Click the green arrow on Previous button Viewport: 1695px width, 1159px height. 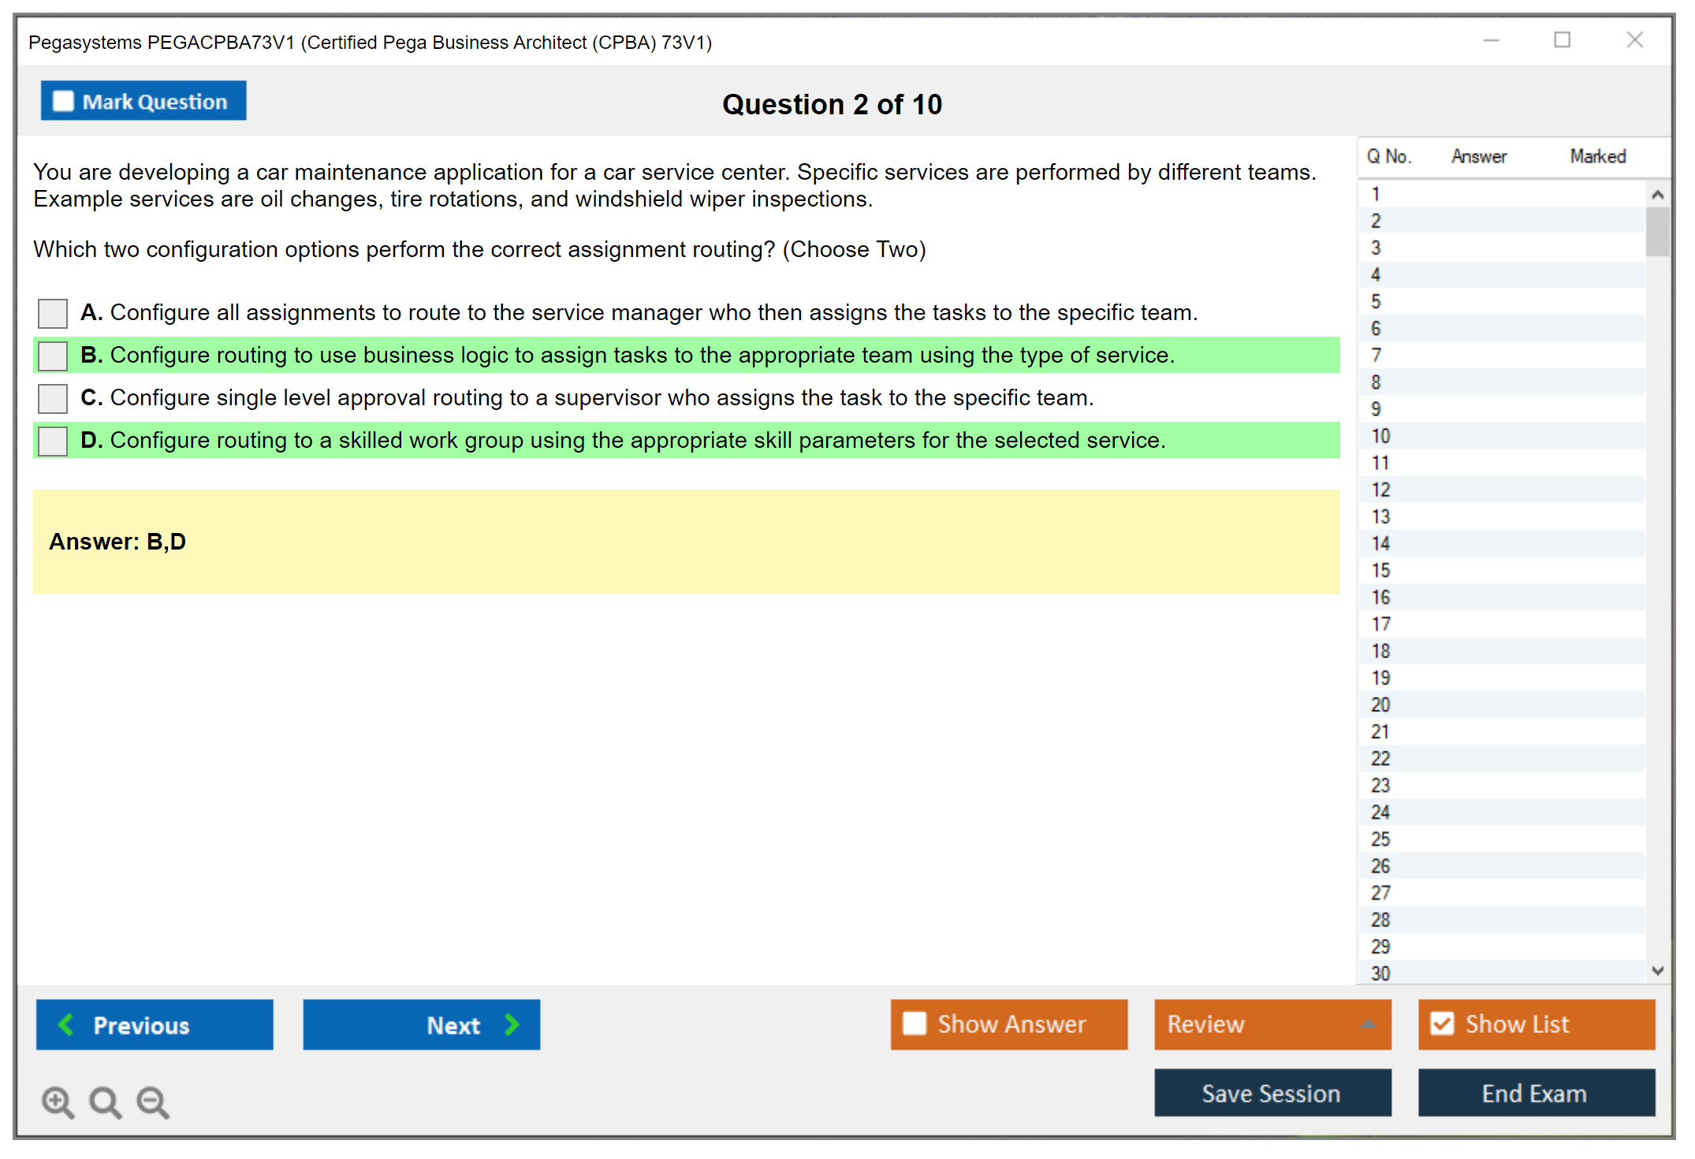point(66,1024)
